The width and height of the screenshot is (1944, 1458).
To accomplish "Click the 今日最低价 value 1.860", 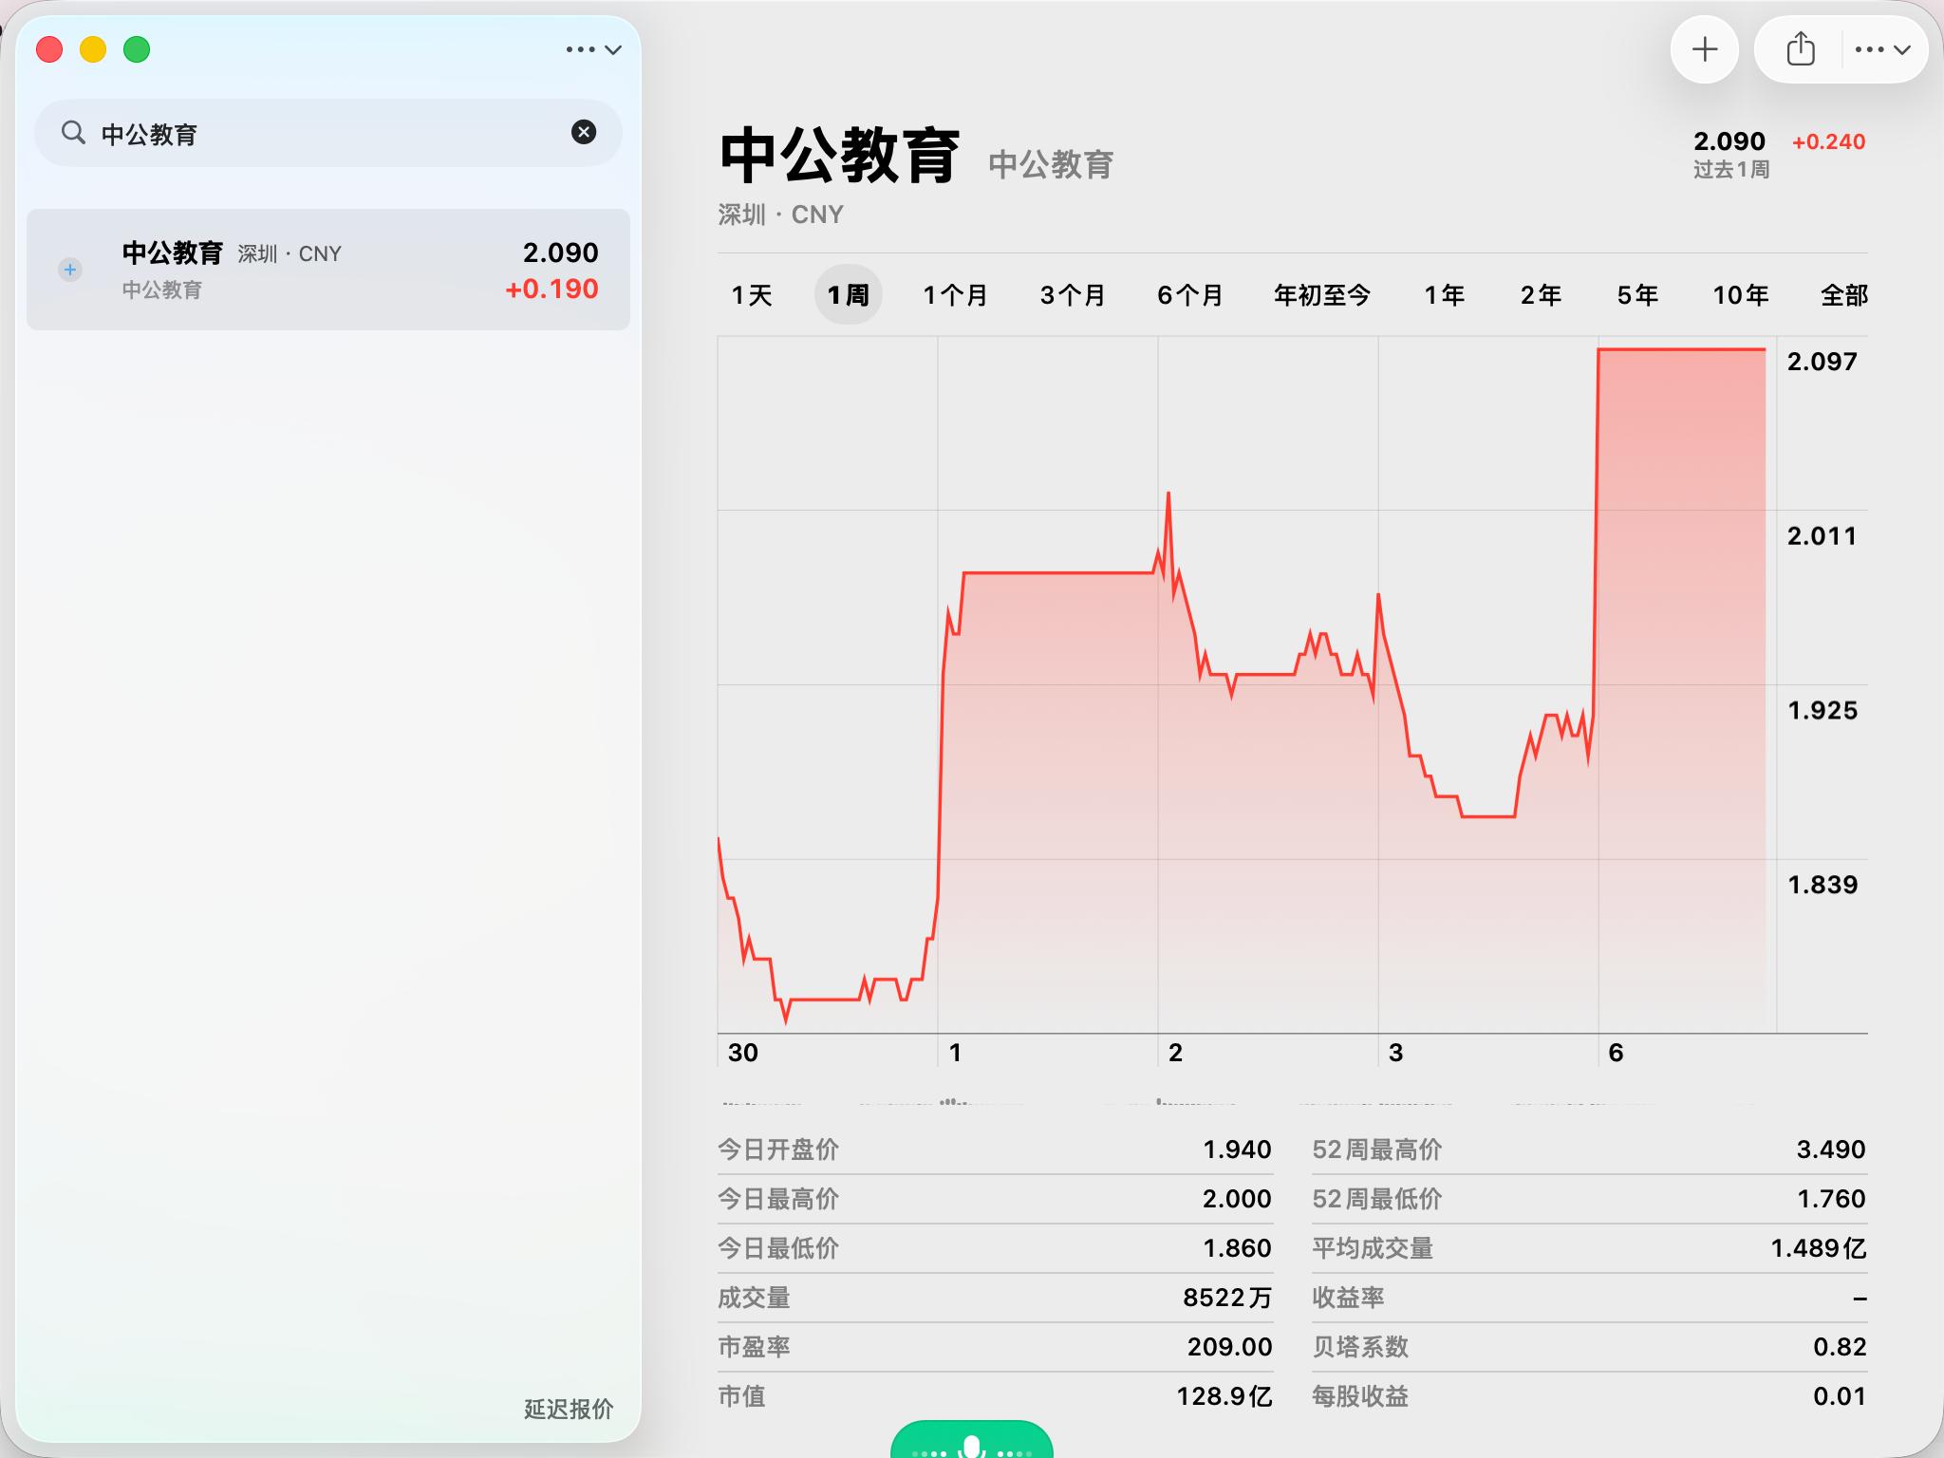I will pos(1237,1248).
